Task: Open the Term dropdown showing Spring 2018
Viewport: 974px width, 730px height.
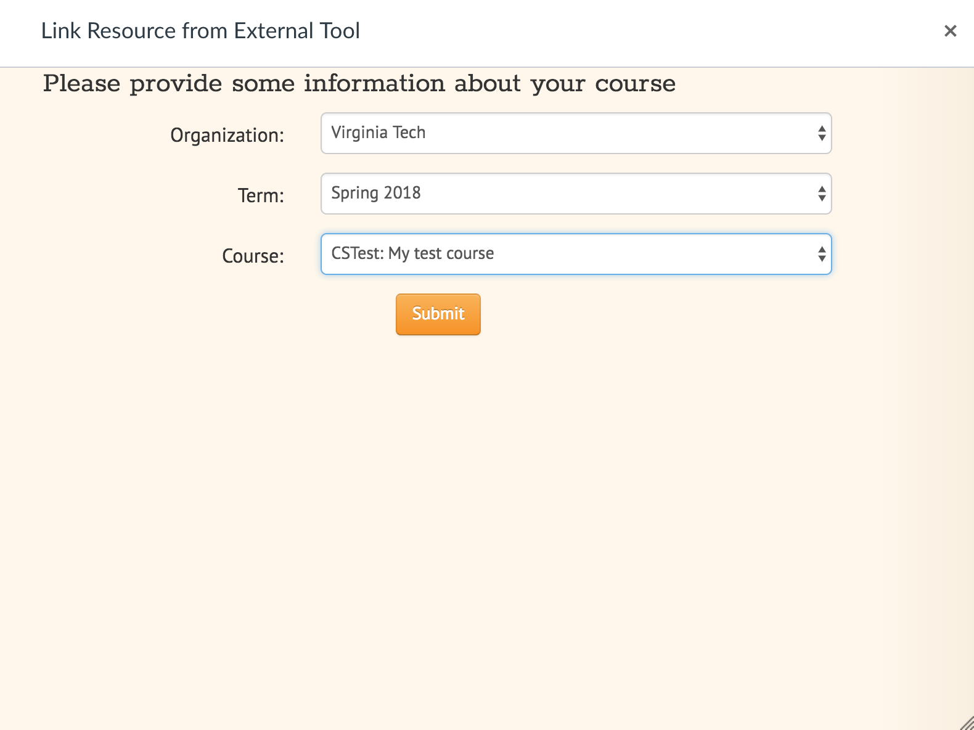Action: (x=576, y=194)
